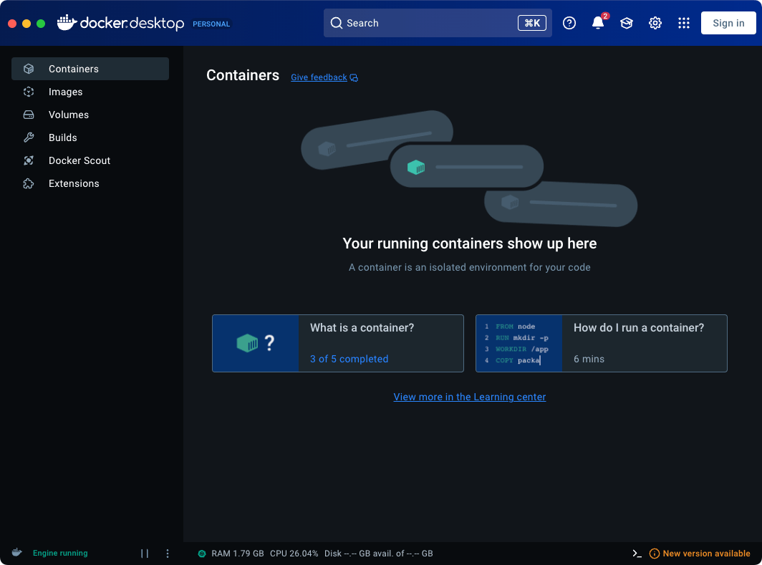Select Extensions in the sidebar
The height and width of the screenshot is (565, 762).
pyautogui.click(x=90, y=183)
